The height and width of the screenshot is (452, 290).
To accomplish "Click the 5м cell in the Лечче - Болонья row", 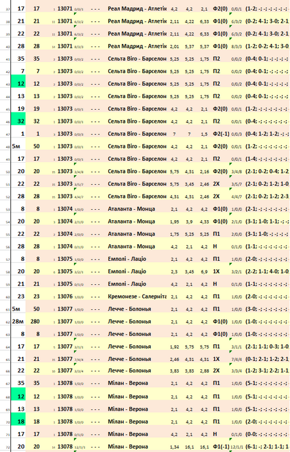I will coord(16,309).
